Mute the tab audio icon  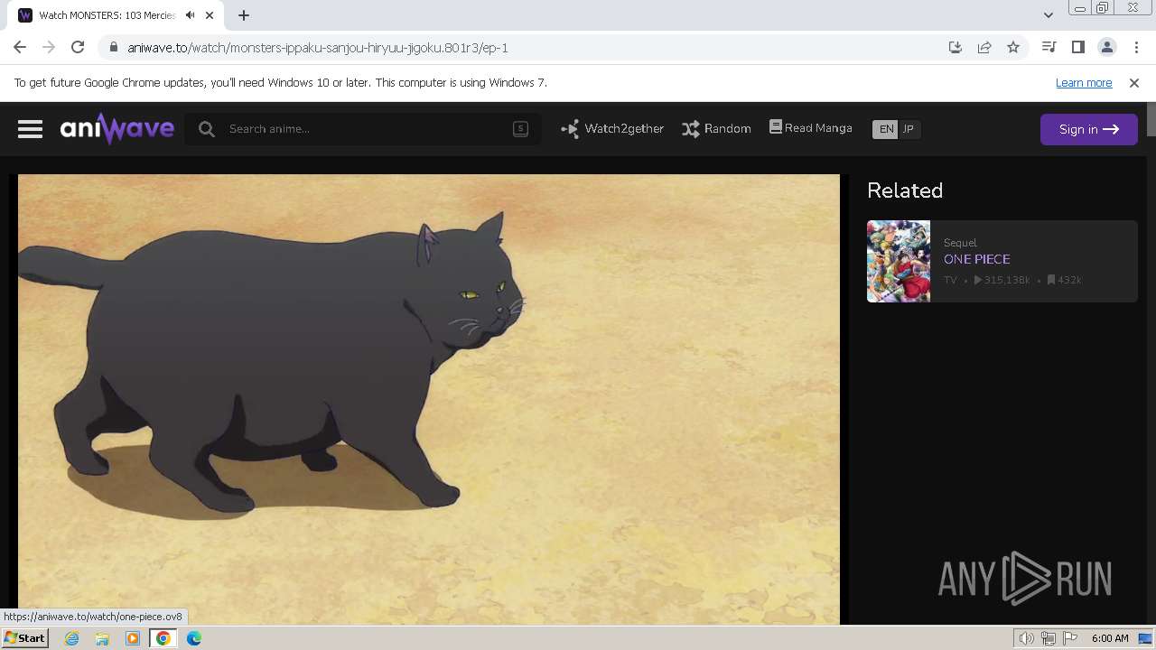[x=190, y=15]
